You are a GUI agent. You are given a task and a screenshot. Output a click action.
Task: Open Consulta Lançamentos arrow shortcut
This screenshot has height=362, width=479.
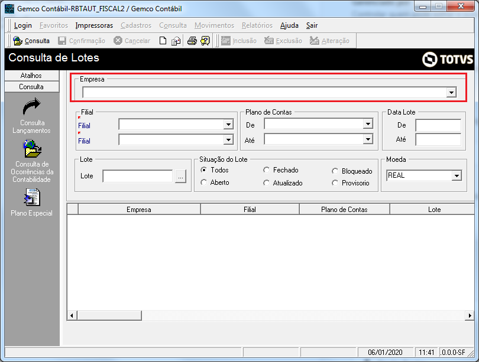point(32,106)
